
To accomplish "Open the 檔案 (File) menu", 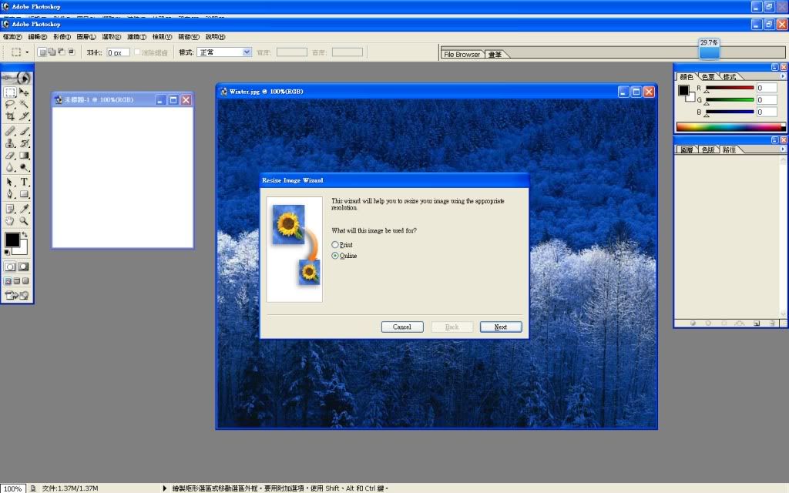I will 11,36.
